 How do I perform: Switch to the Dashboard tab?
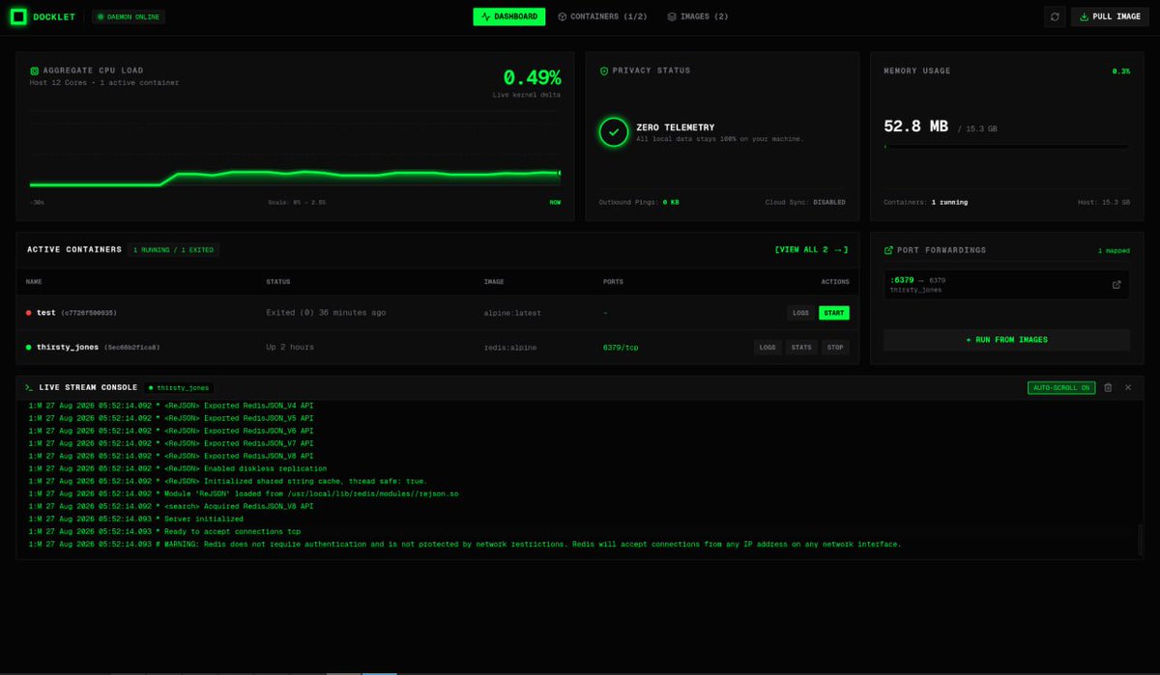tap(508, 16)
